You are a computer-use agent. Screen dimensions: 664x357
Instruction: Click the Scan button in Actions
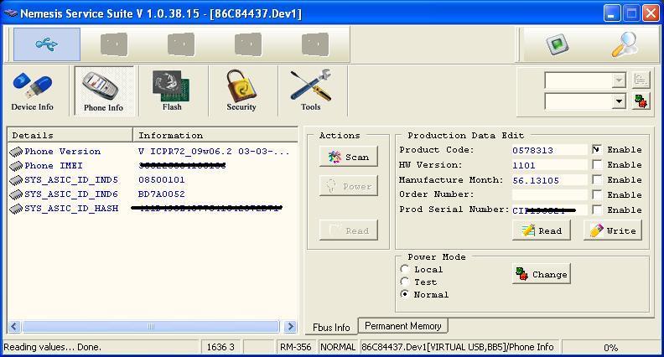tap(349, 157)
